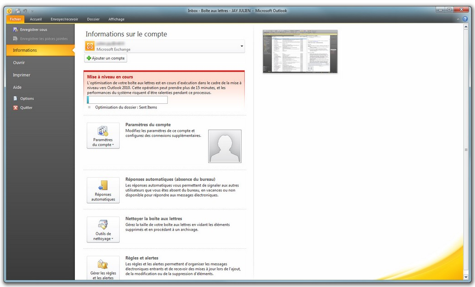The height and width of the screenshot is (287, 475).
Task: Switch to the Accueil tab
Action: 36,19
